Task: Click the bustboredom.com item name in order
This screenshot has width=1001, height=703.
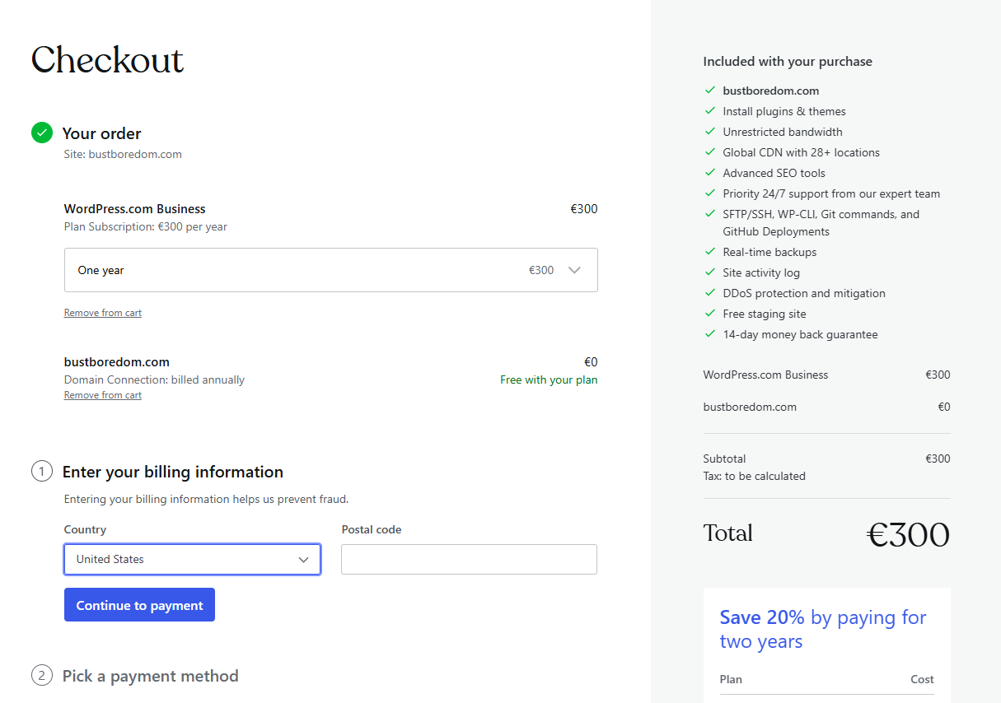Action: [117, 361]
